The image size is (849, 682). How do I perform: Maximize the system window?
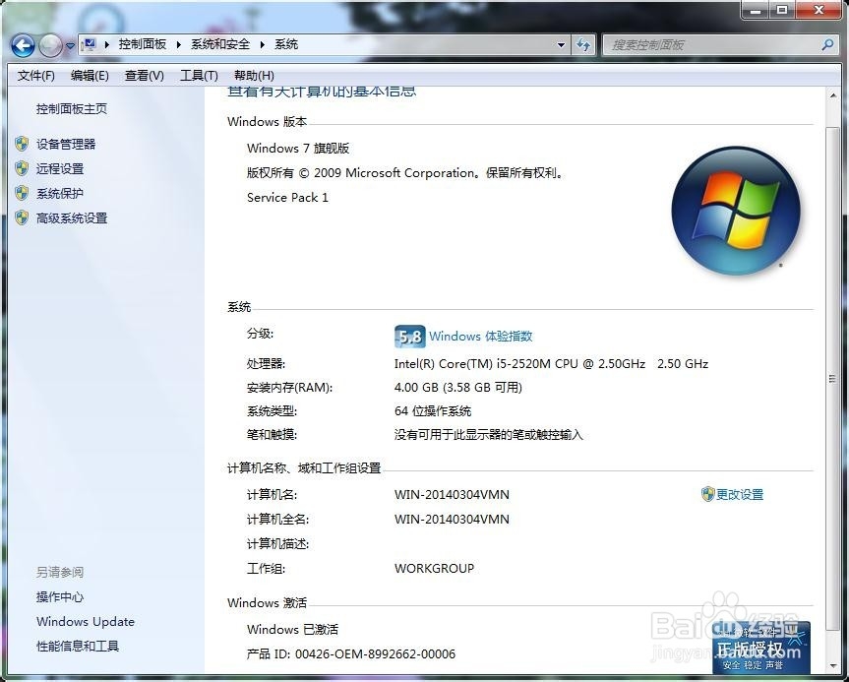pyautogui.click(x=782, y=10)
